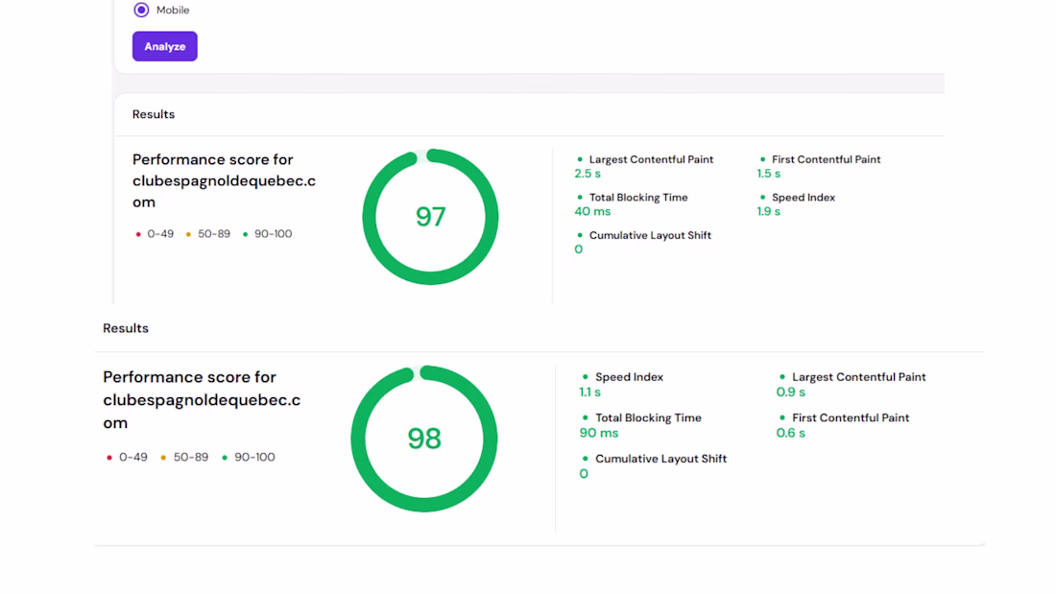Click Total Blocking Time value 90 ms
1056x594 pixels.
pyautogui.click(x=599, y=433)
